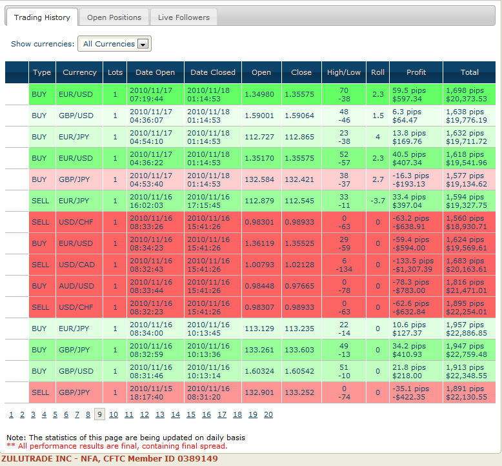The image size is (502, 466).
Task: Go to page 10
Action: (x=114, y=414)
